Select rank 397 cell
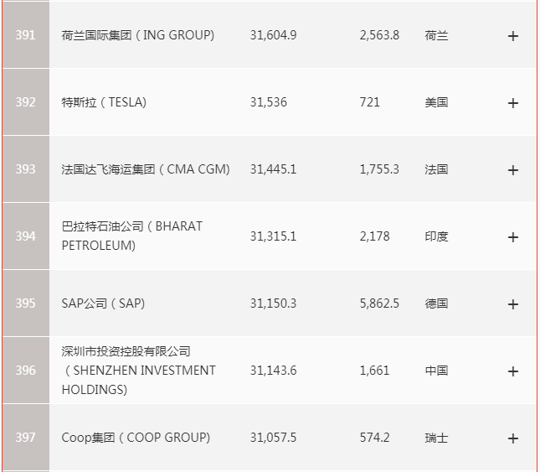The height and width of the screenshot is (472, 540). [x=26, y=438]
